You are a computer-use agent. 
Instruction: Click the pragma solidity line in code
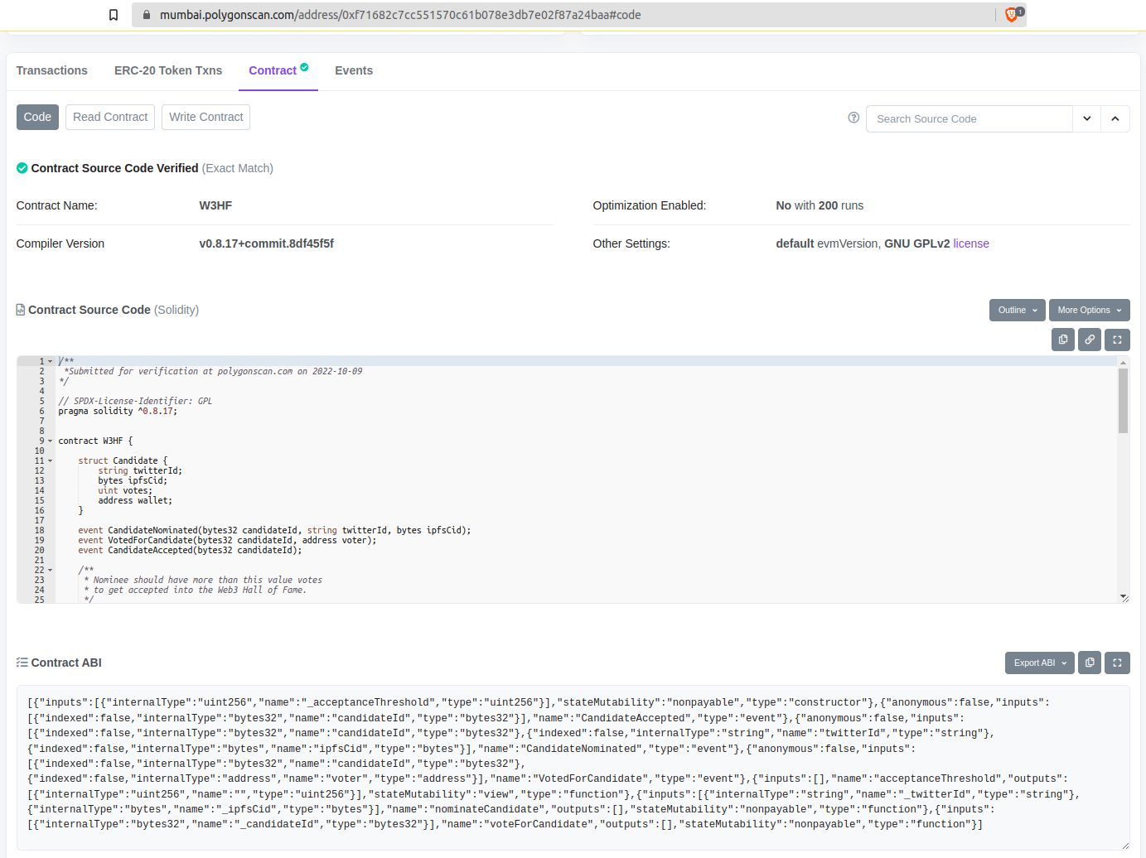(118, 411)
